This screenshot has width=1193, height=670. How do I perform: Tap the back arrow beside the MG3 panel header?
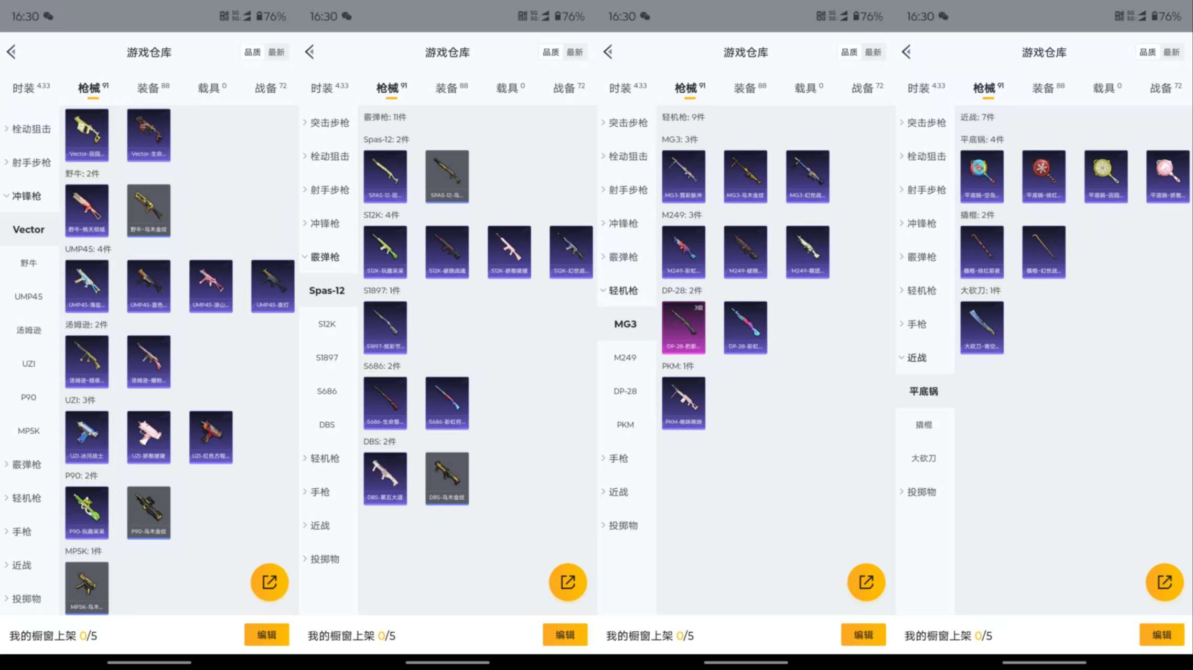coord(608,52)
